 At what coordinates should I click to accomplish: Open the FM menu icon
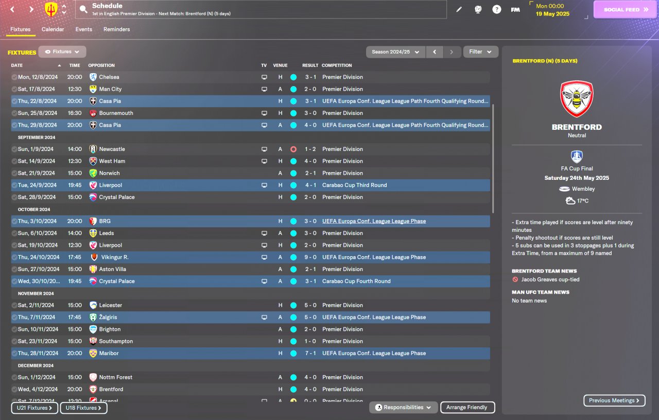[515, 9]
